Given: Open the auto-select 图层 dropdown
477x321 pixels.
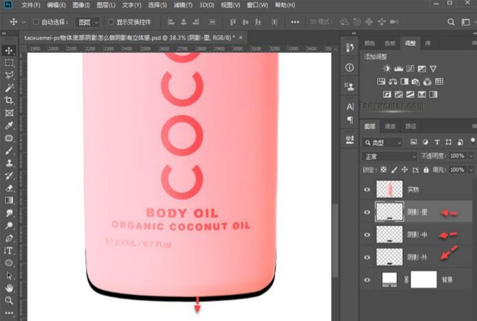Looking at the screenshot, I should [x=88, y=22].
